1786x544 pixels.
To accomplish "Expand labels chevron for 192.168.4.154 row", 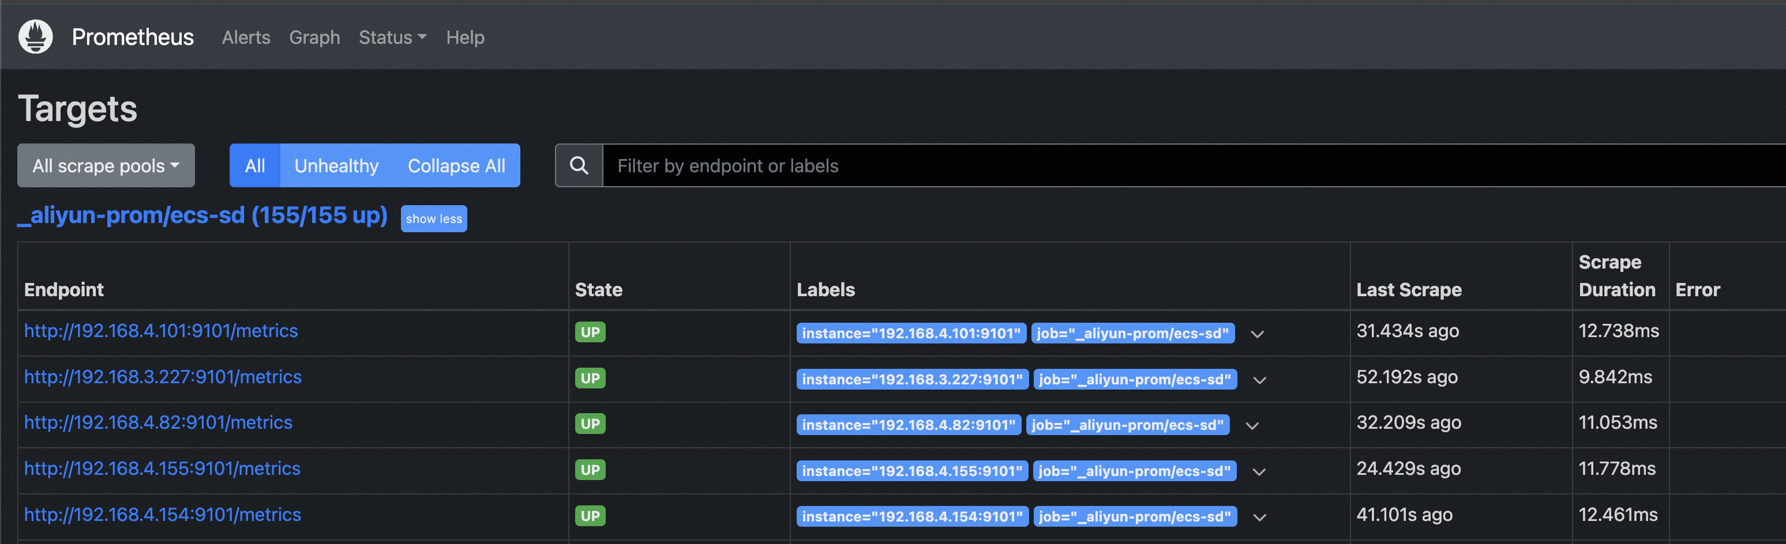I will [1260, 517].
